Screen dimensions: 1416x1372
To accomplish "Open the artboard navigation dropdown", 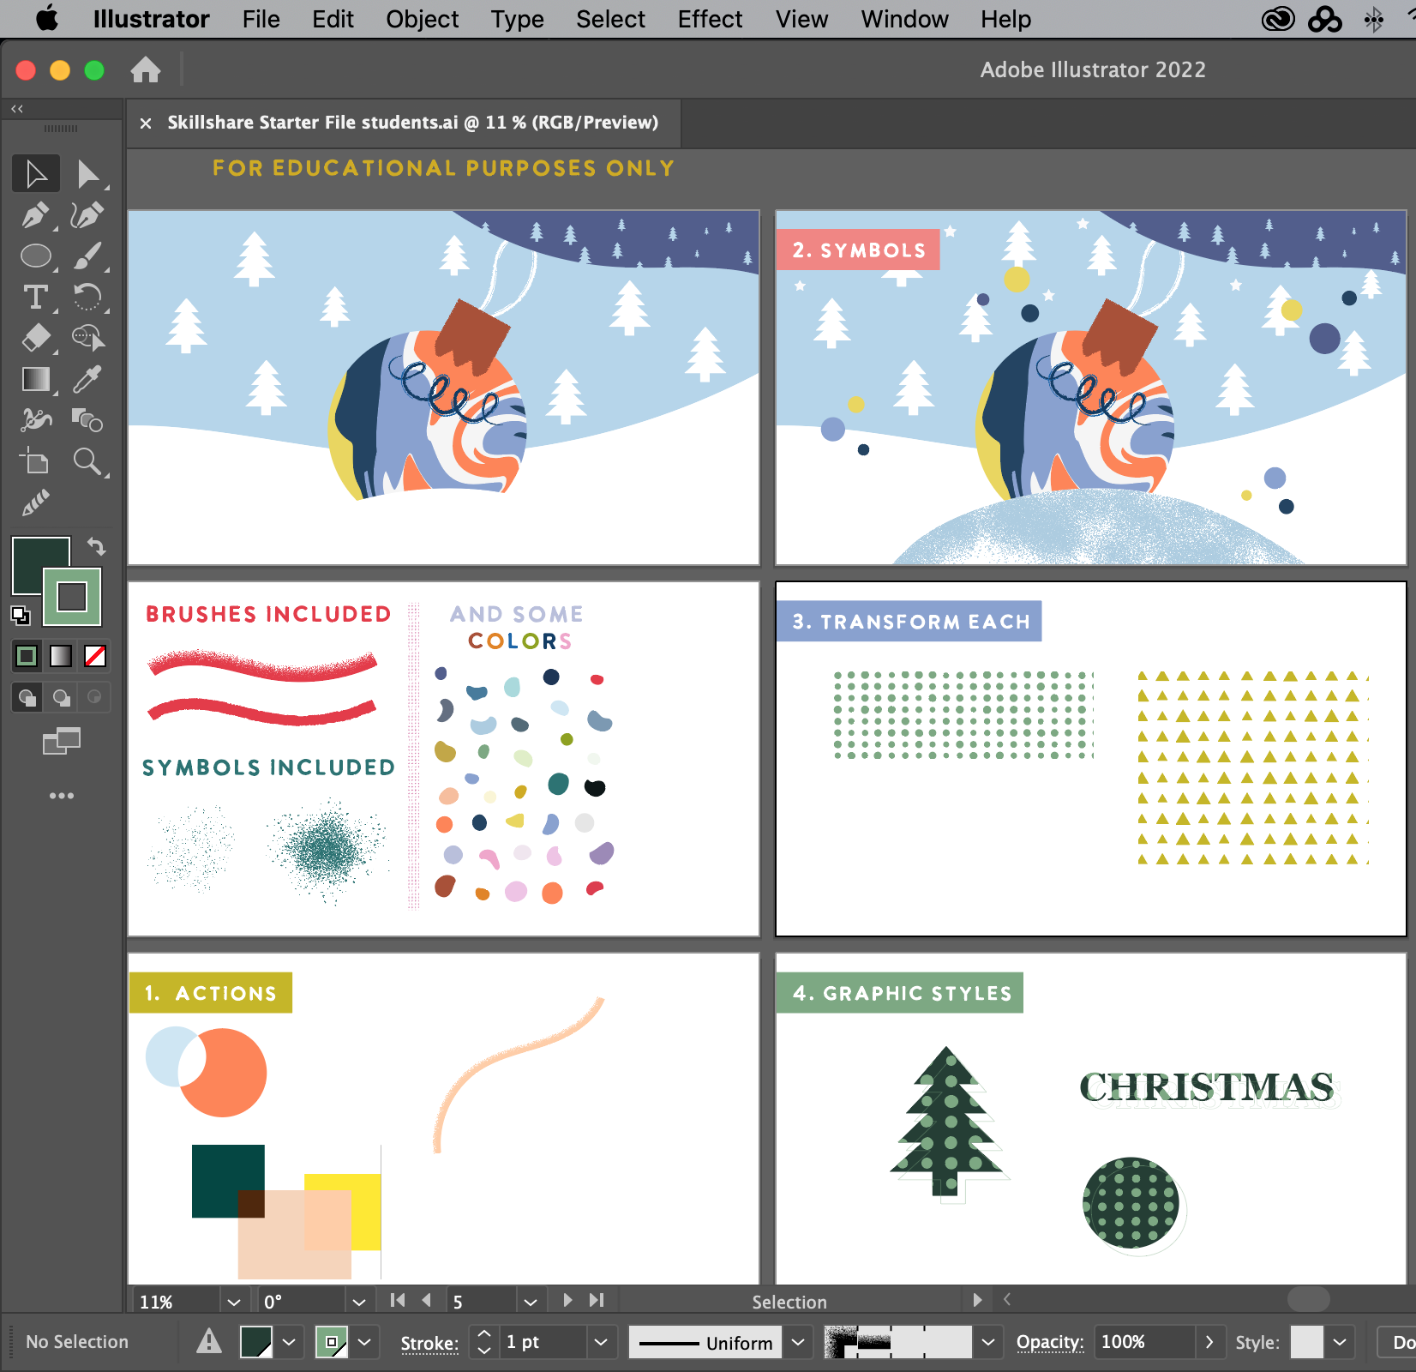I will [531, 1302].
